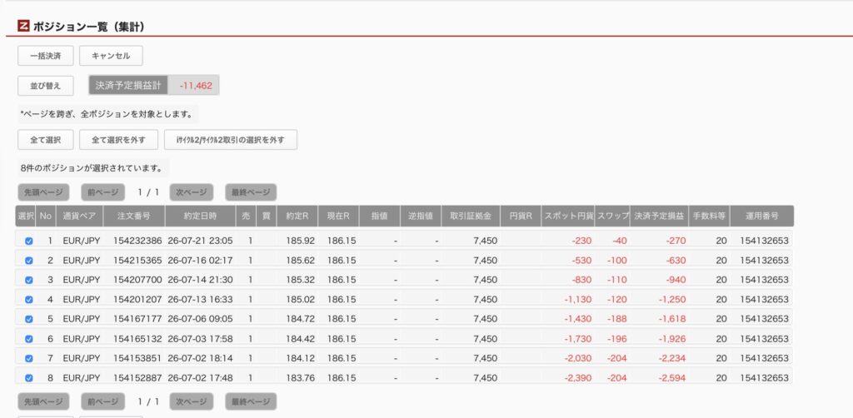Image resolution: width=853 pixels, height=418 pixels.
Task: Click 次ページ above the table
Action: [x=192, y=192]
